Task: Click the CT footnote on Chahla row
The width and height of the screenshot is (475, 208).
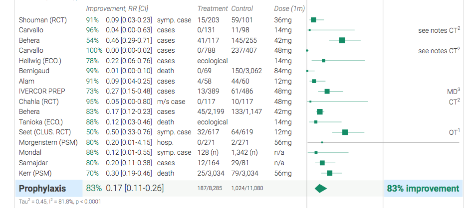Action: tap(453, 102)
